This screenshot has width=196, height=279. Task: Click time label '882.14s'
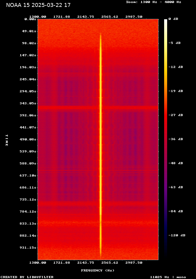(28, 236)
